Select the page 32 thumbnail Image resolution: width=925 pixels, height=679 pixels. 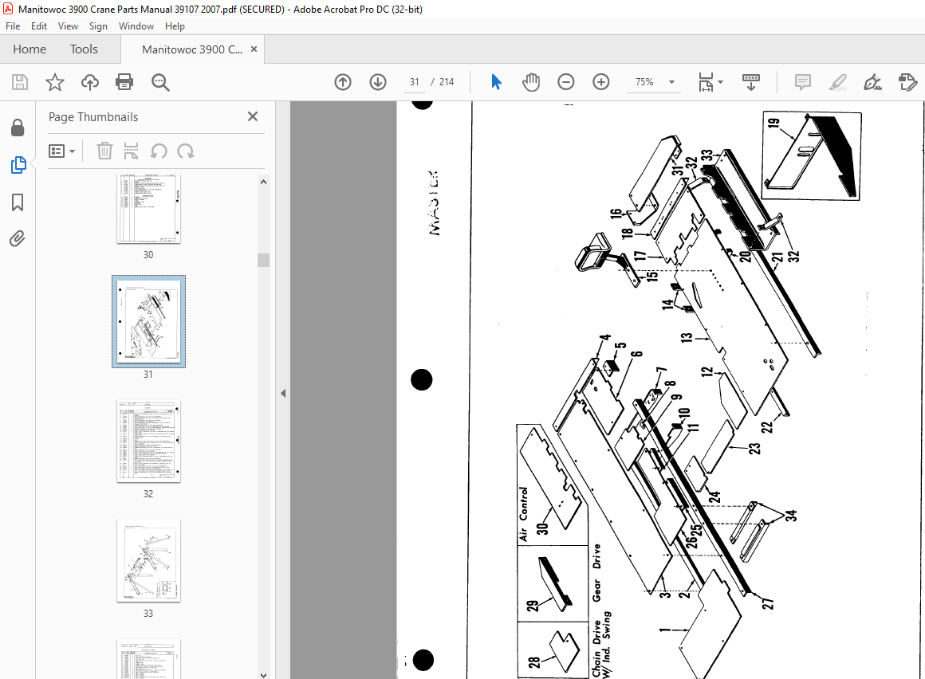pos(148,442)
